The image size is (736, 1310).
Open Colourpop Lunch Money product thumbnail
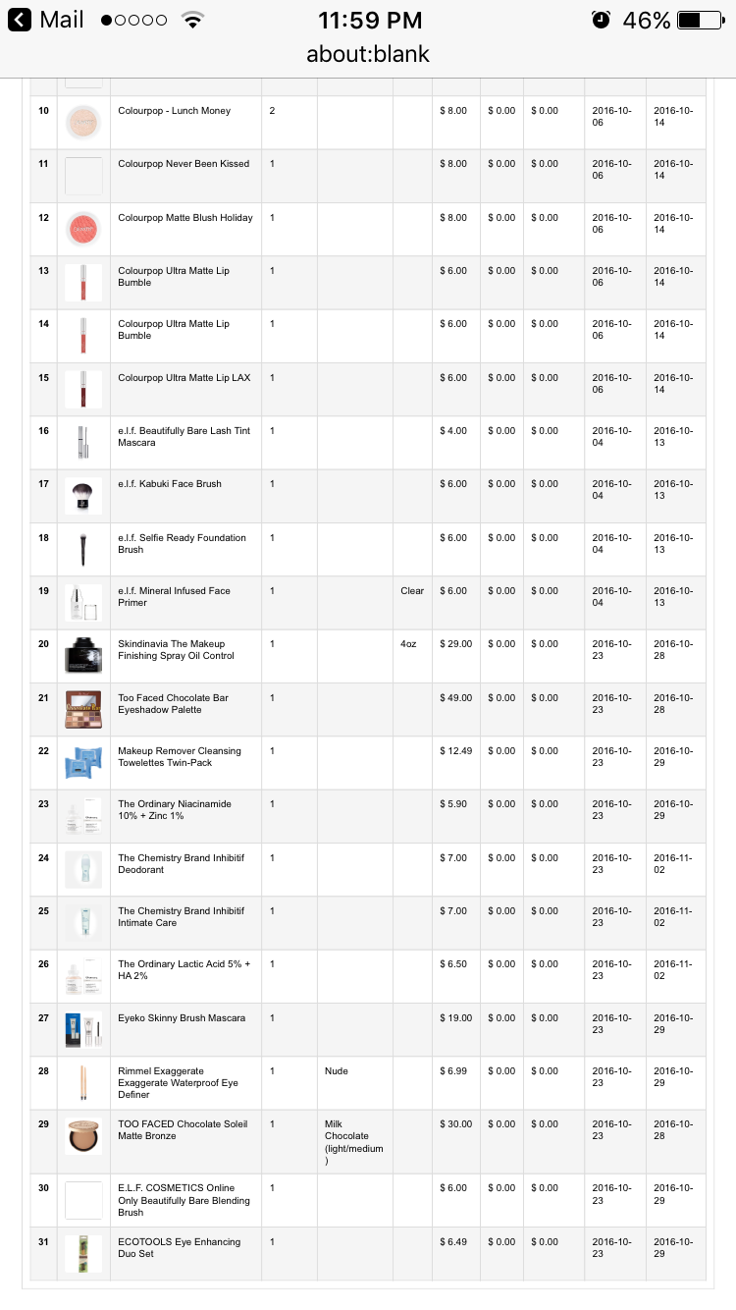(x=83, y=123)
